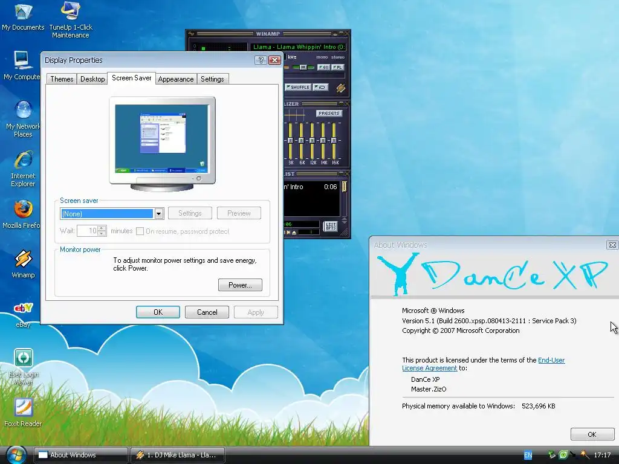The height and width of the screenshot is (464, 619).
Task: Open the playlist List Opts menu
Action: click(331, 227)
